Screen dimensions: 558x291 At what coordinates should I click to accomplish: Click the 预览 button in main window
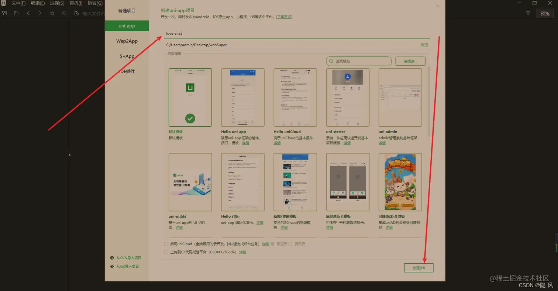545,13
